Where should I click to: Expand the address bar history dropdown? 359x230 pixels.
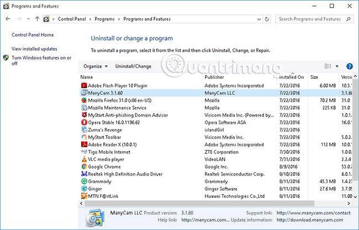(259, 19)
